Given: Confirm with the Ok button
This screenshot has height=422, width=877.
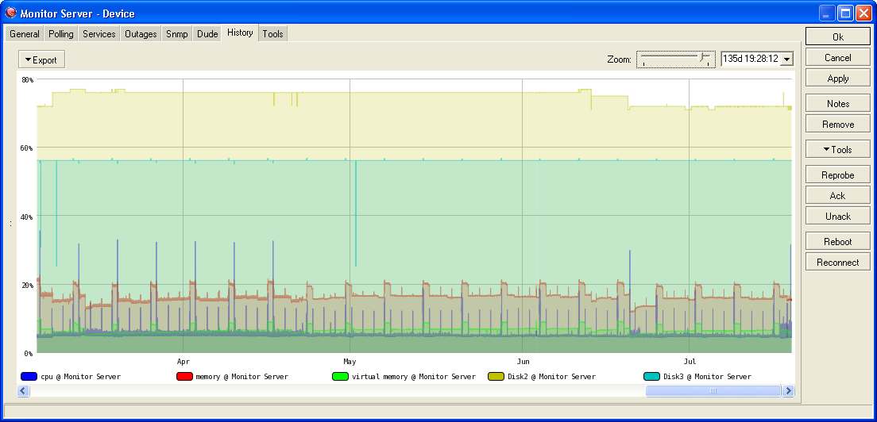Looking at the screenshot, I should (x=838, y=36).
